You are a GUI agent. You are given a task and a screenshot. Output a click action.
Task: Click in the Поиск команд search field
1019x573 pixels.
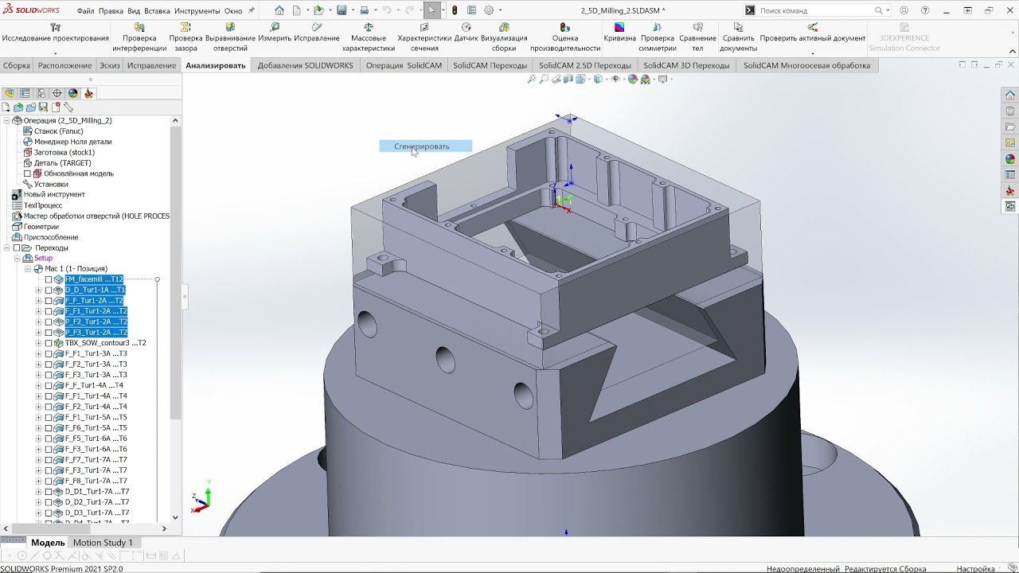pyautogui.click(x=814, y=10)
